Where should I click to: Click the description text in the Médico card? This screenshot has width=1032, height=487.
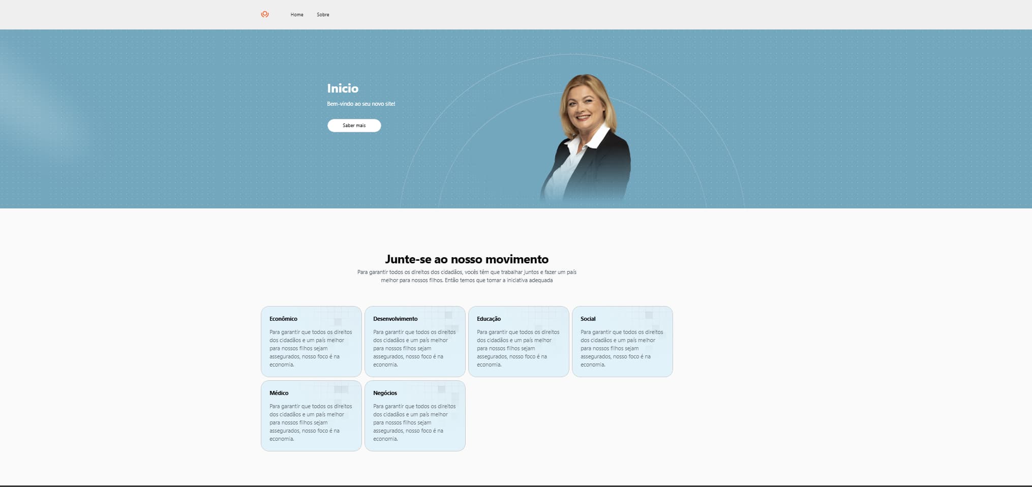point(311,422)
